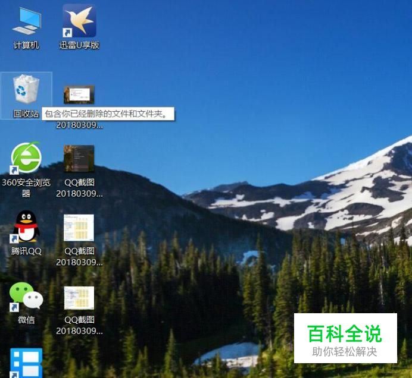Select the 迅雷U享版 shortcut icon
This screenshot has width=412, height=378.
(79, 21)
